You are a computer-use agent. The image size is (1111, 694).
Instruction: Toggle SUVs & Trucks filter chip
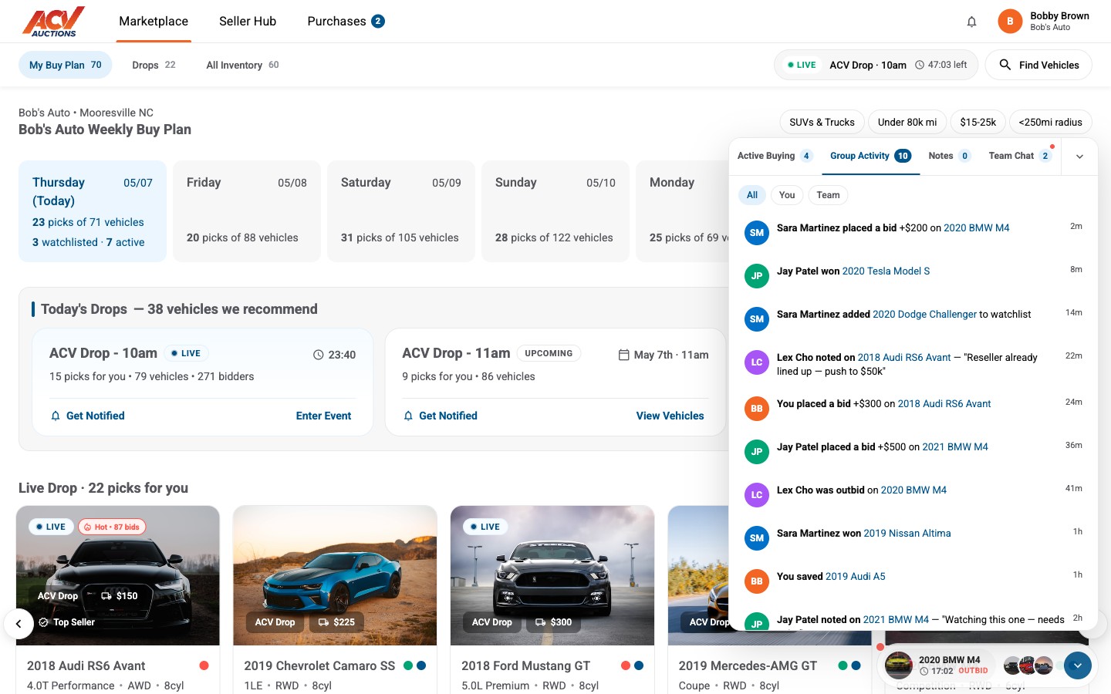point(822,122)
